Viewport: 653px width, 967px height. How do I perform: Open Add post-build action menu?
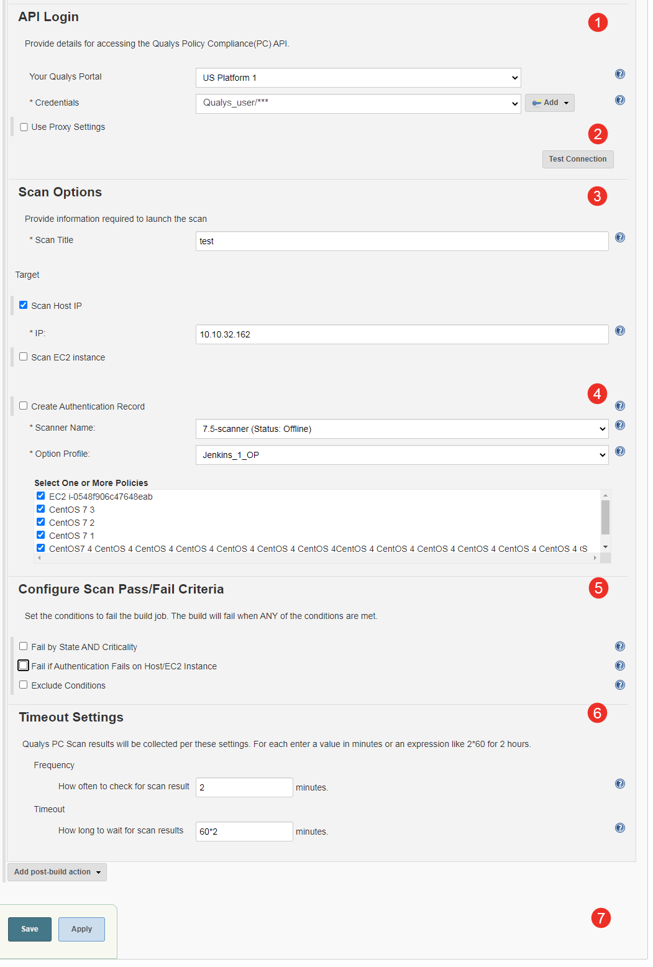point(57,872)
